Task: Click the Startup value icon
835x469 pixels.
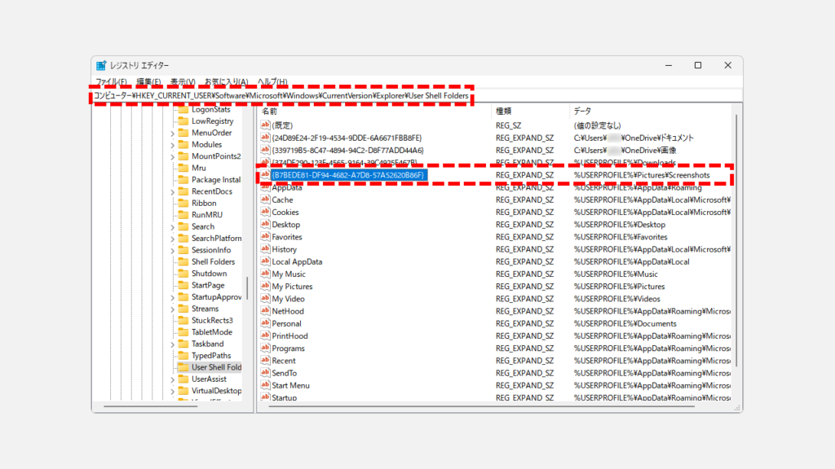Action: click(x=265, y=397)
